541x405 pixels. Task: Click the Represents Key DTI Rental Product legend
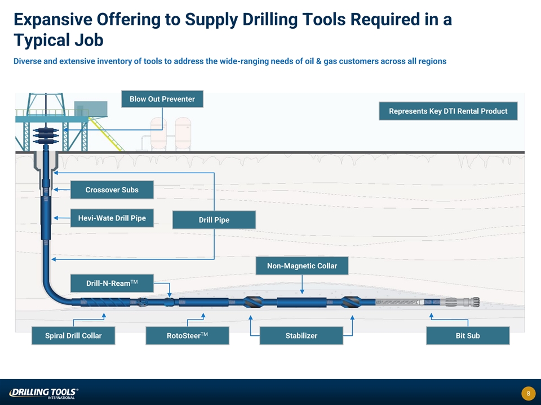coord(448,111)
